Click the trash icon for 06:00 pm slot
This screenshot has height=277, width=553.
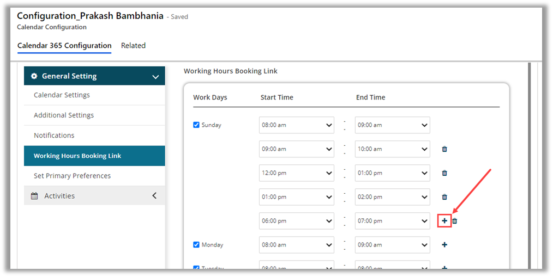pos(455,221)
